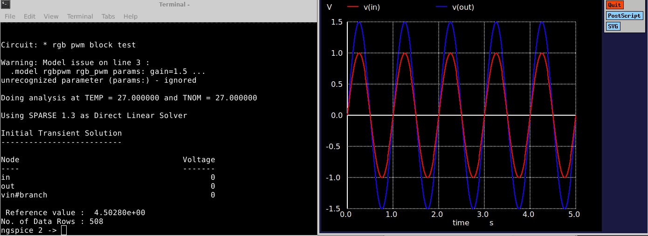Click the 'V' y-axis unit label
The height and width of the screenshot is (236, 648).
point(330,7)
